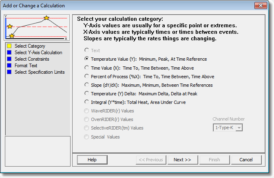
Task: Select Temperature Value (Y) radio option
Action: pyautogui.click(x=86, y=59)
